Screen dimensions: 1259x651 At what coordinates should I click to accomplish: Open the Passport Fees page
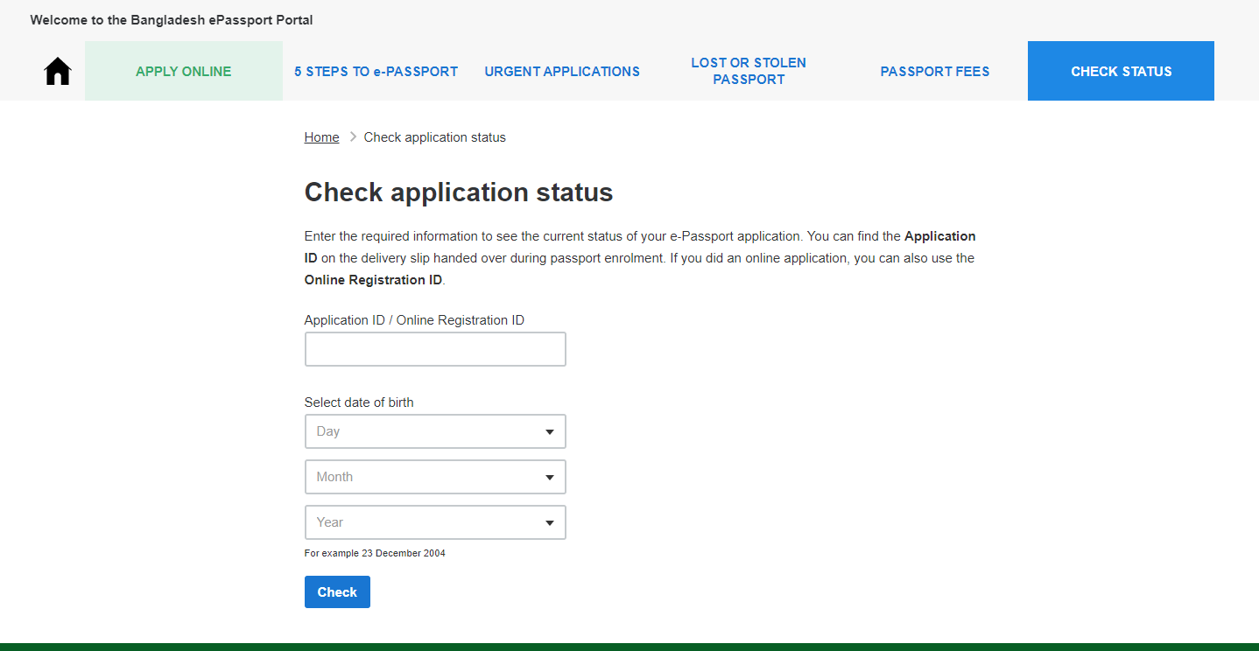[935, 72]
